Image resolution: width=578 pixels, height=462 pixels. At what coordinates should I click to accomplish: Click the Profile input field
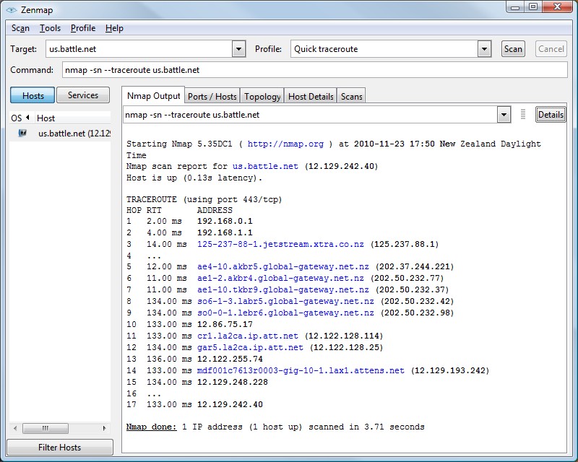tap(384, 49)
